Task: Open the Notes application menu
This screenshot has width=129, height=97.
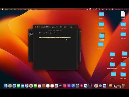Action: click(x=6, y=9)
